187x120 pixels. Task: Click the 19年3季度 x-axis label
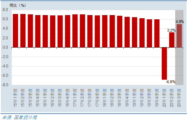point(149,98)
